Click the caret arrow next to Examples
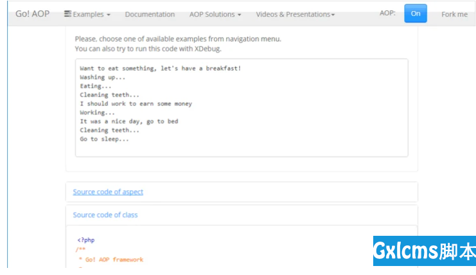This screenshot has width=476, height=275. coord(108,15)
